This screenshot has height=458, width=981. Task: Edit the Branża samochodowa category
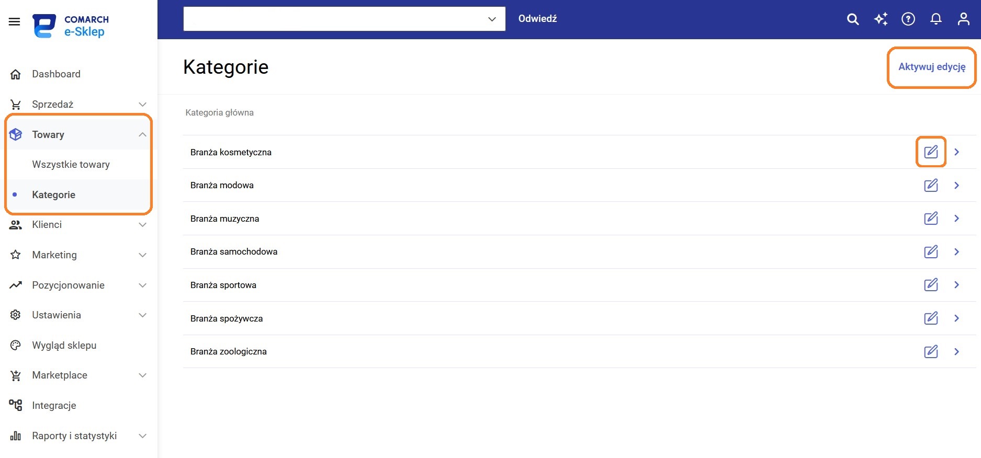[931, 251]
